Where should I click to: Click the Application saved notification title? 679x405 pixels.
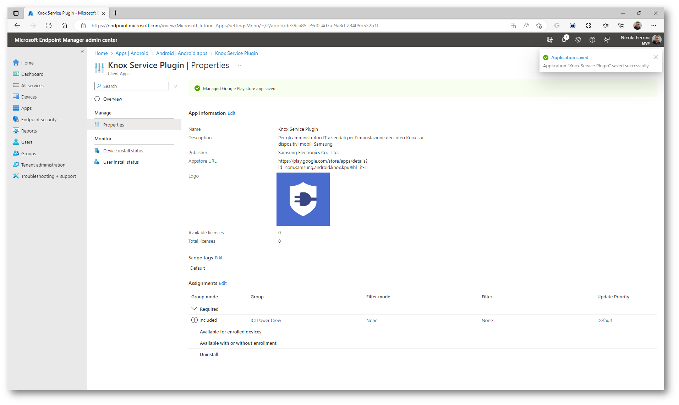coord(569,57)
